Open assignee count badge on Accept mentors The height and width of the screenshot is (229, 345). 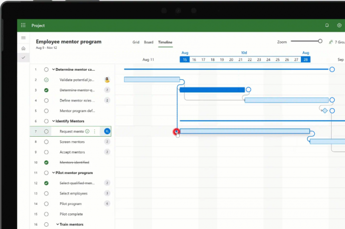click(107, 152)
